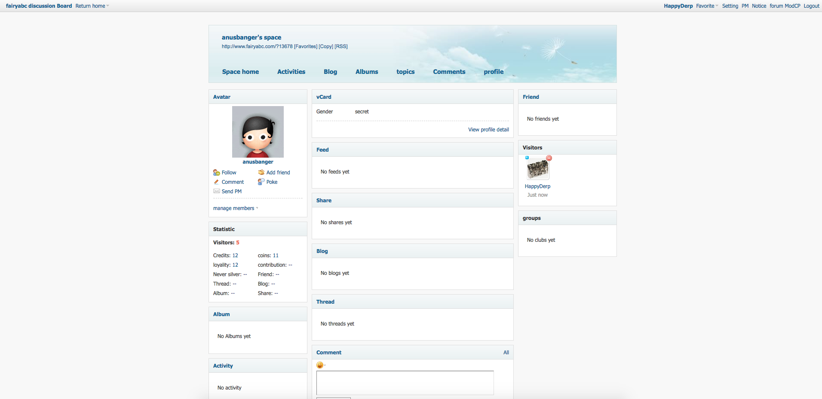Expand the Return home dropdown
The image size is (822, 399).
pyautogui.click(x=92, y=6)
